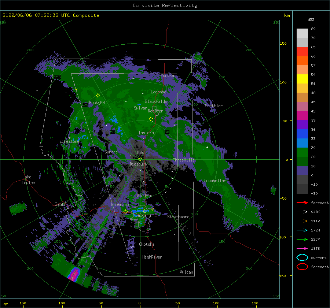Click the Banff town label

[60, 204]
